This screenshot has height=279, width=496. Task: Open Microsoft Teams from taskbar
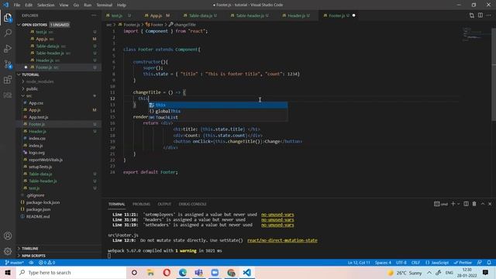198,272
